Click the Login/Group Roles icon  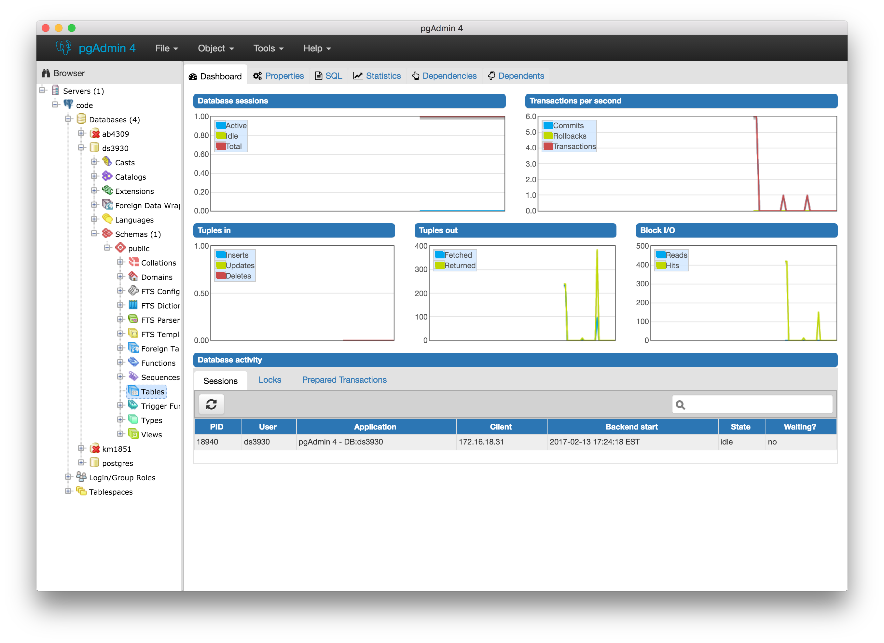pyautogui.click(x=81, y=477)
